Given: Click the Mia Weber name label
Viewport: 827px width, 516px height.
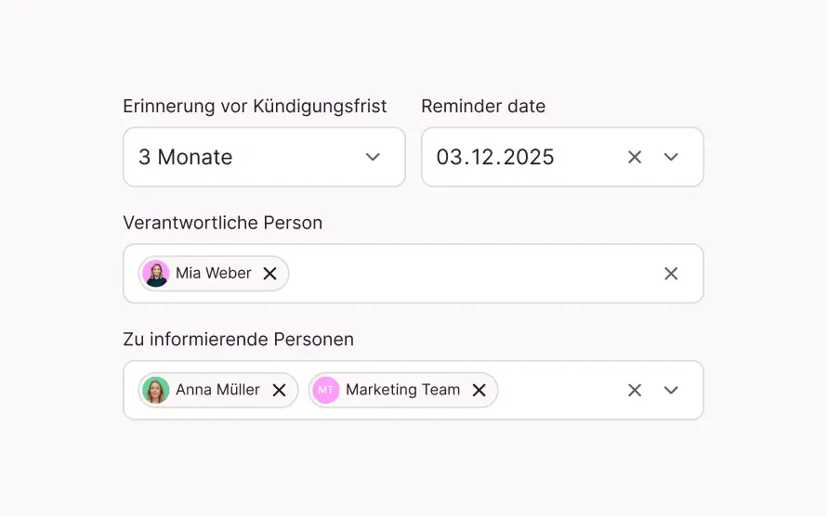Looking at the screenshot, I should point(214,274).
